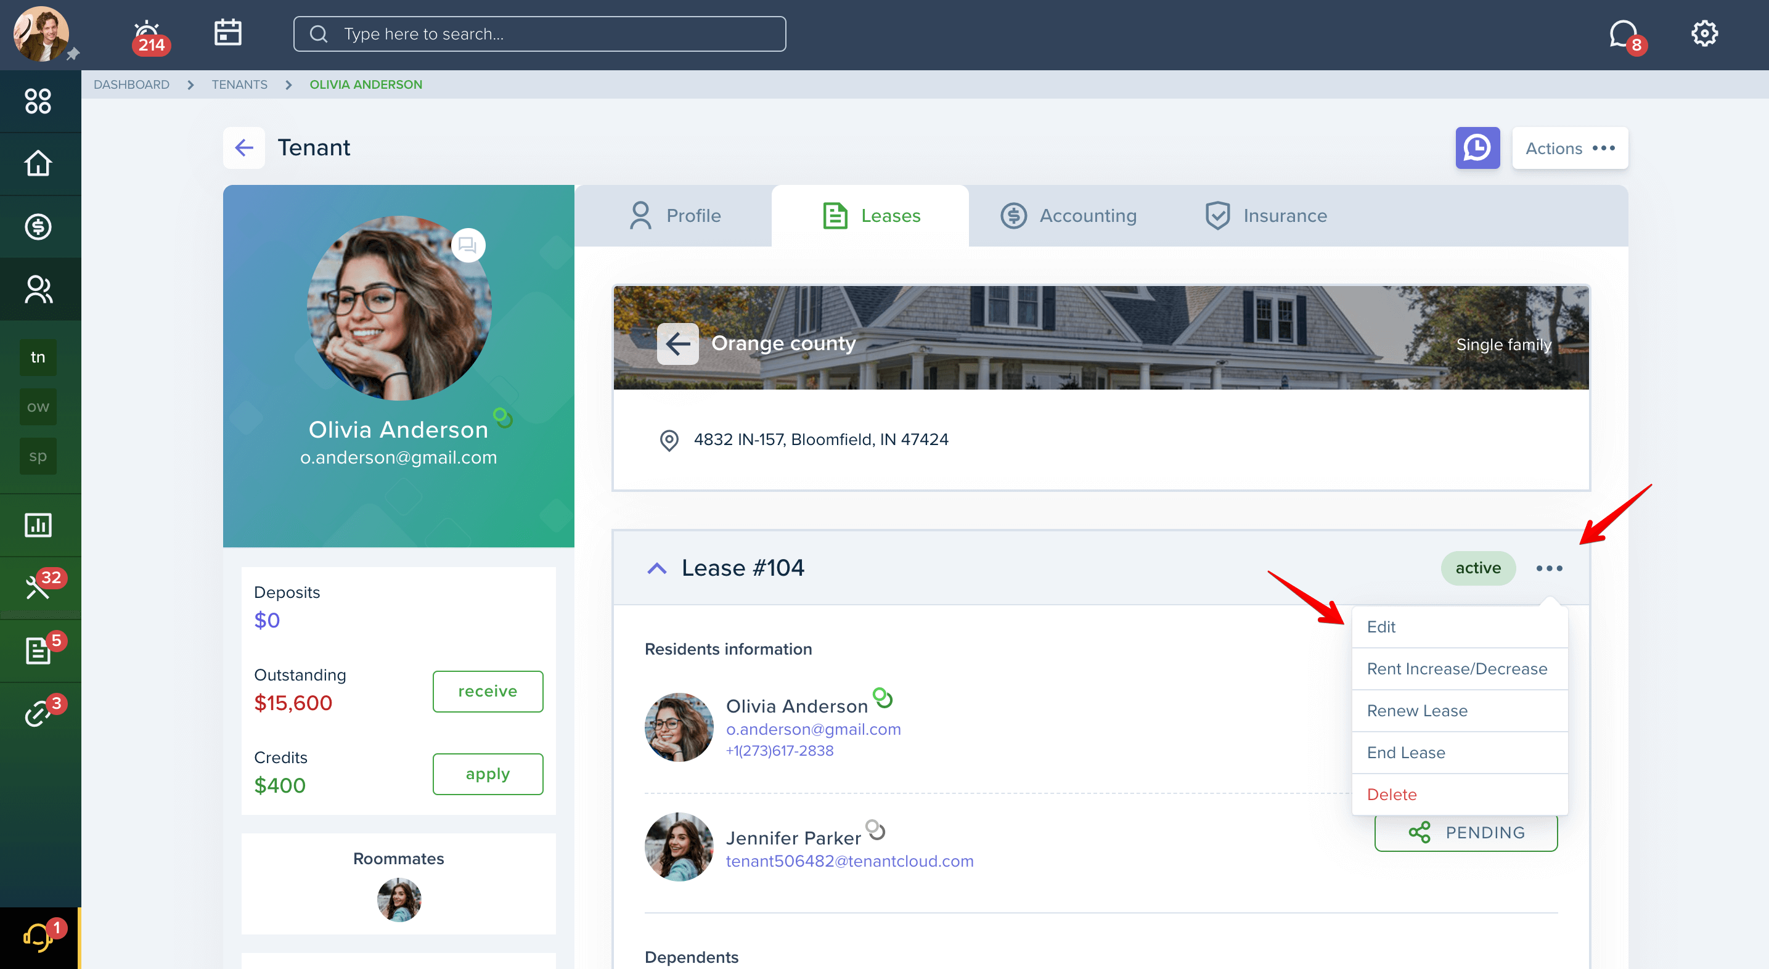
Task: Open the settings gear icon
Action: coord(1704,33)
